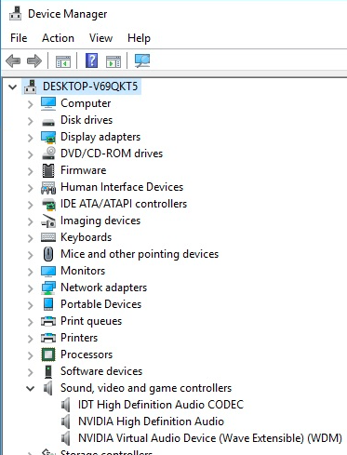
Task: Expand the Human Interface Devices category
Action: point(30,188)
